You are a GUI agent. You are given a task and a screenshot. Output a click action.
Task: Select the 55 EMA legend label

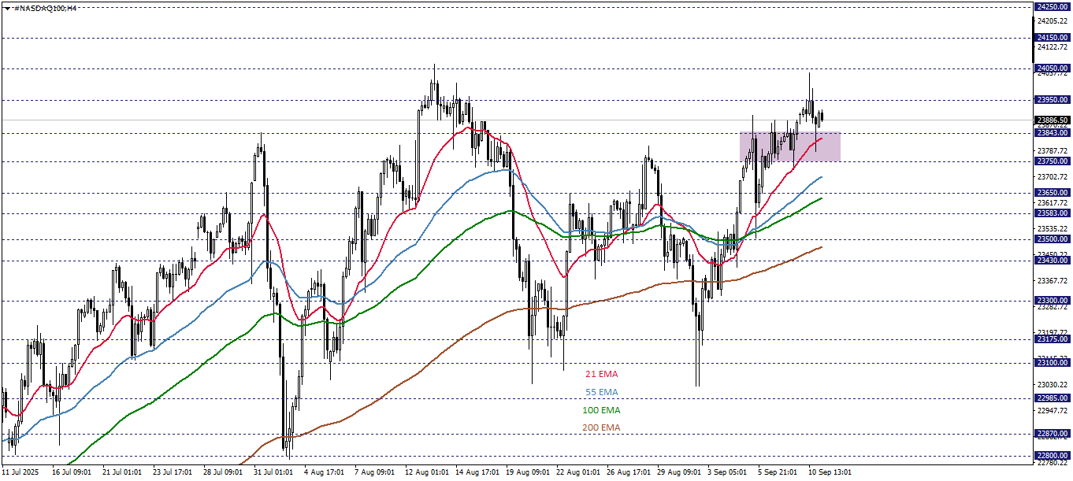(602, 392)
